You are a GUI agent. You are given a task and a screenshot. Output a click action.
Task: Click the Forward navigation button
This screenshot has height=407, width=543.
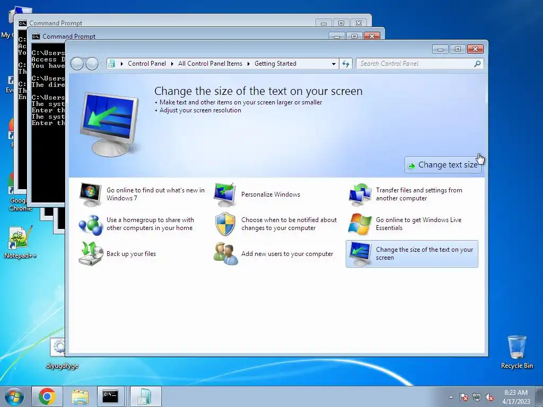pos(92,64)
